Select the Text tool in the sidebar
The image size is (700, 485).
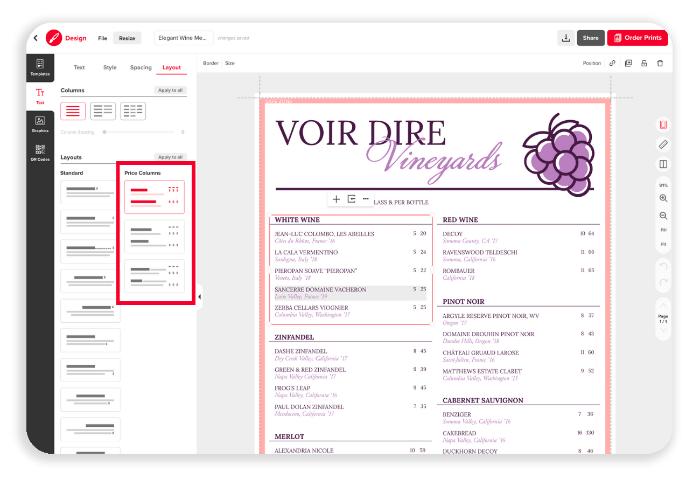click(x=40, y=96)
